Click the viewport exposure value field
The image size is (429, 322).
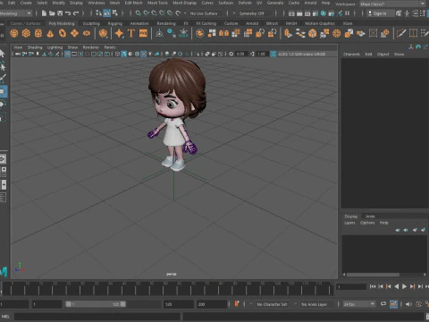(241, 54)
